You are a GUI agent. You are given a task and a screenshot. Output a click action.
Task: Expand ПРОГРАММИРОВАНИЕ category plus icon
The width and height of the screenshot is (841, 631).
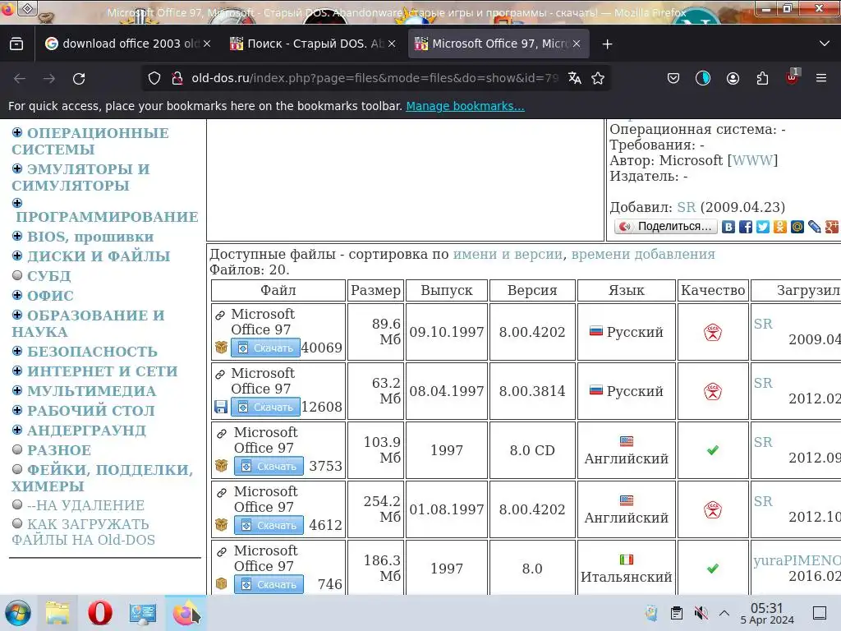(17, 203)
